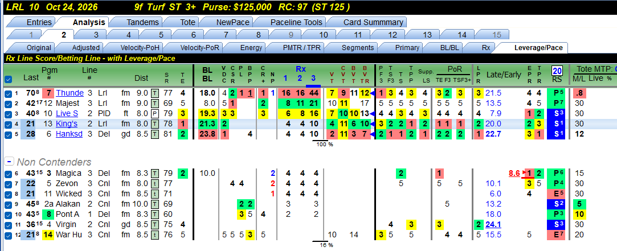Open the Rx tab

pyautogui.click(x=485, y=48)
